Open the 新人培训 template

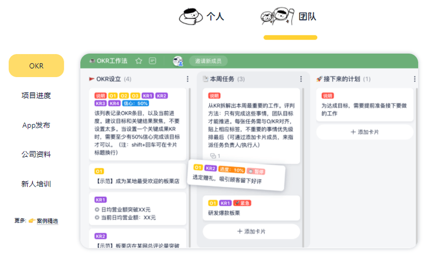click(x=36, y=184)
